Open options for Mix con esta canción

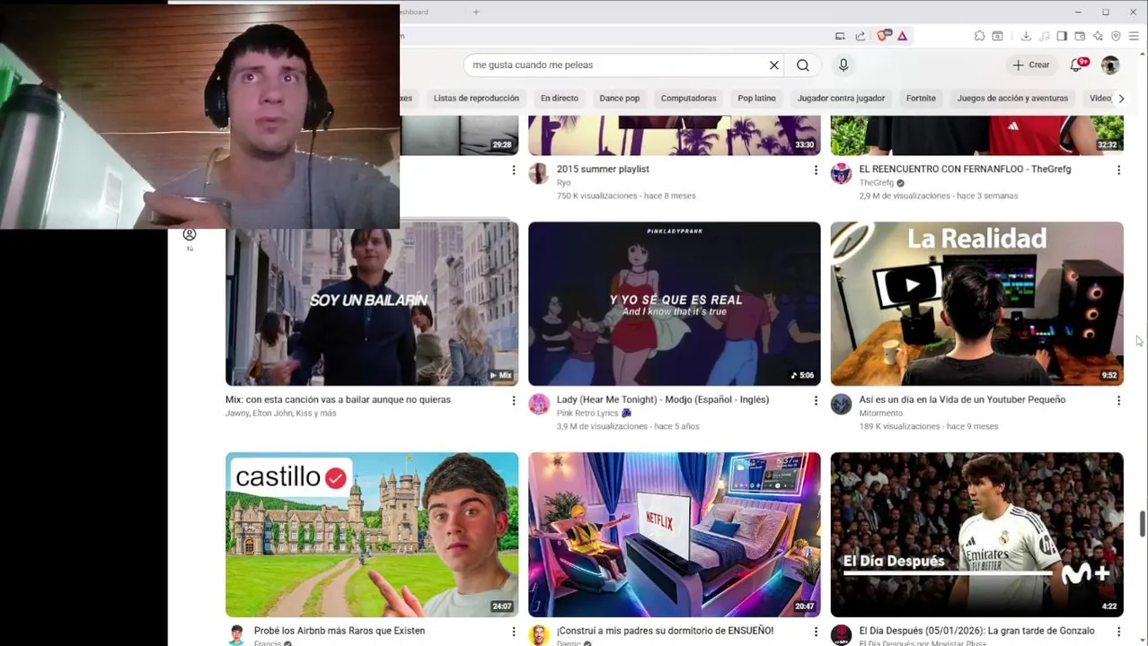pyautogui.click(x=513, y=400)
